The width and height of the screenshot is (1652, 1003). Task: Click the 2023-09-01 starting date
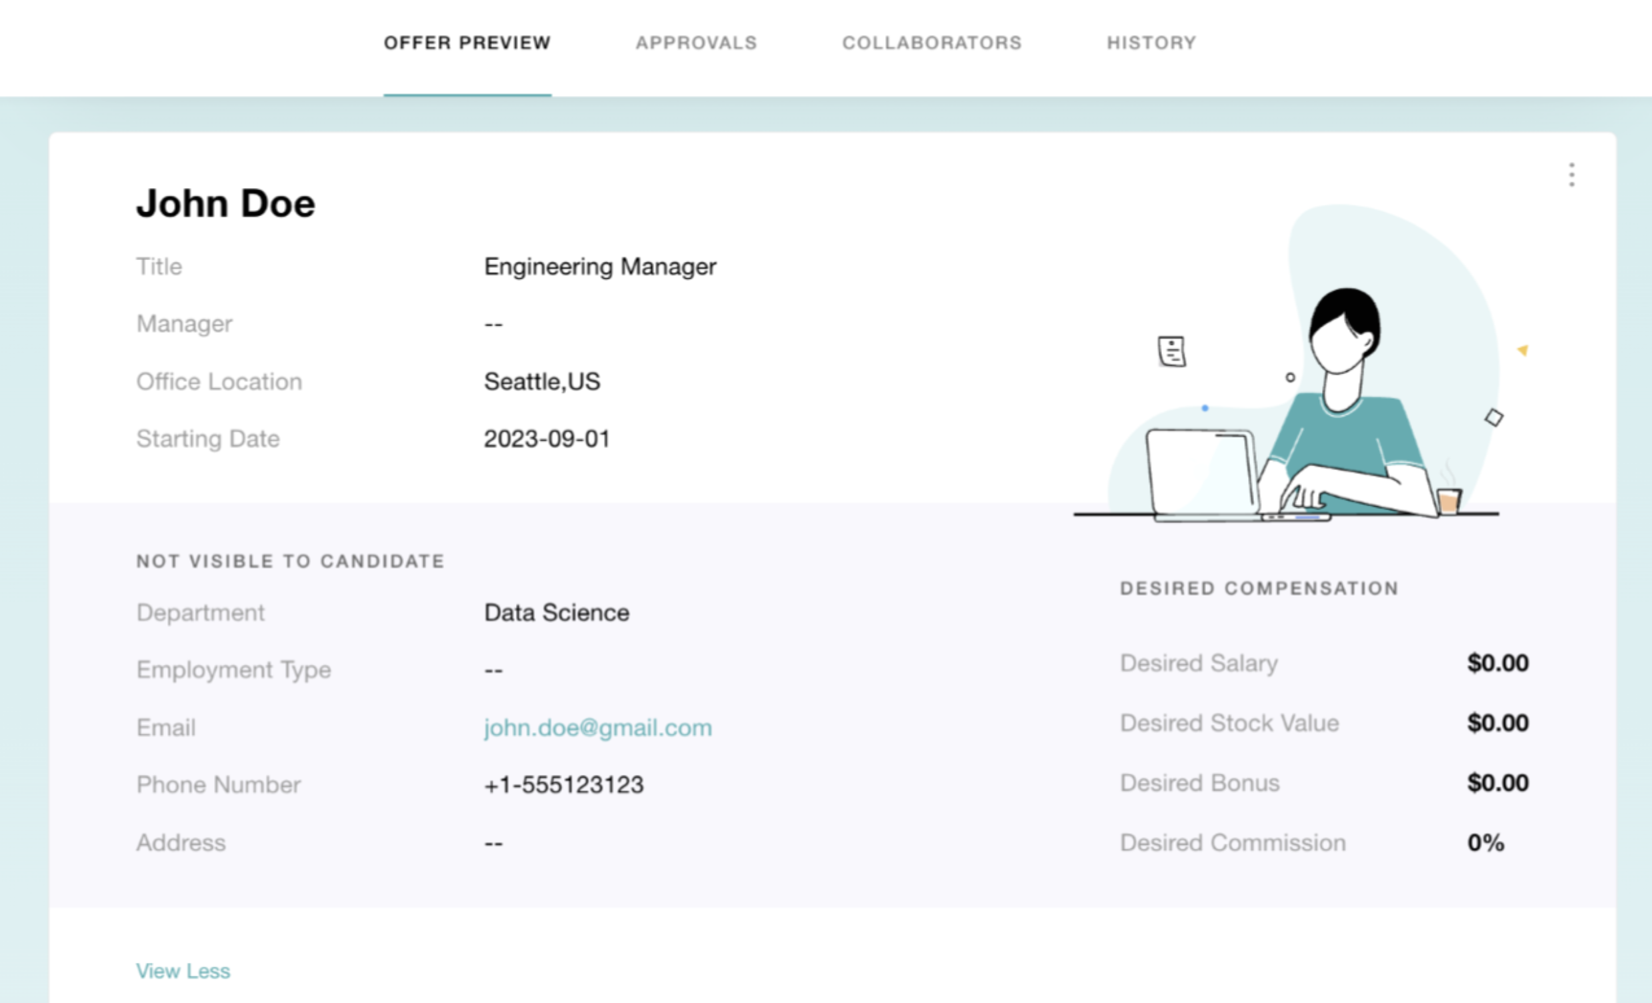click(547, 439)
